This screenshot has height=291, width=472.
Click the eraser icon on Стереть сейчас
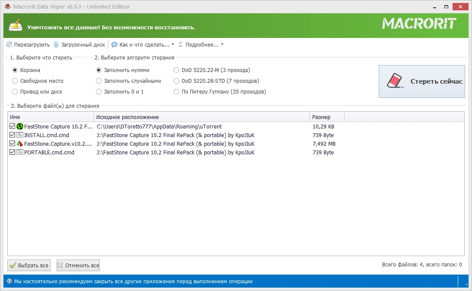395,81
